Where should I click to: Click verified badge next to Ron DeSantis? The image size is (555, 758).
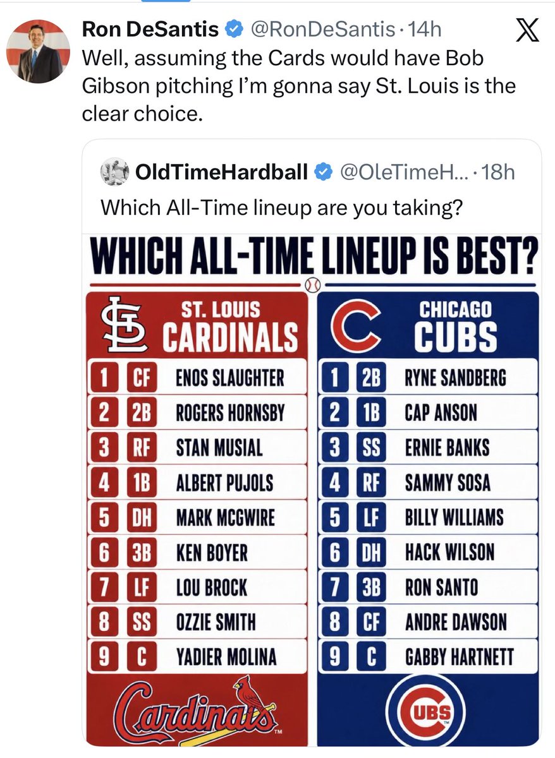pyautogui.click(x=234, y=30)
